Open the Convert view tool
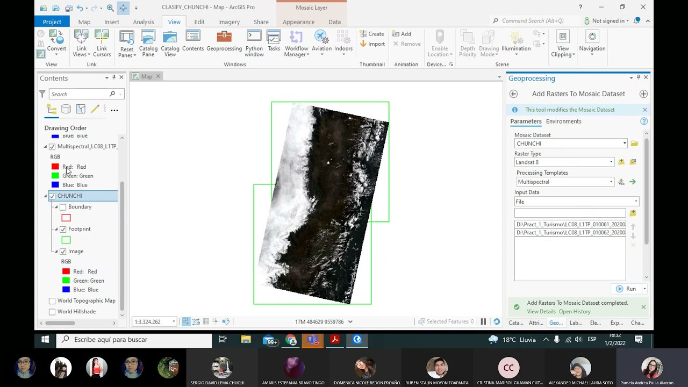 [56, 42]
